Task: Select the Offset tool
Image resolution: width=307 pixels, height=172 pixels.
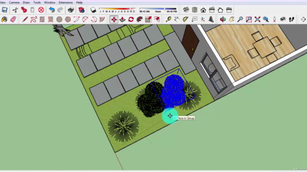Action: [157, 20]
